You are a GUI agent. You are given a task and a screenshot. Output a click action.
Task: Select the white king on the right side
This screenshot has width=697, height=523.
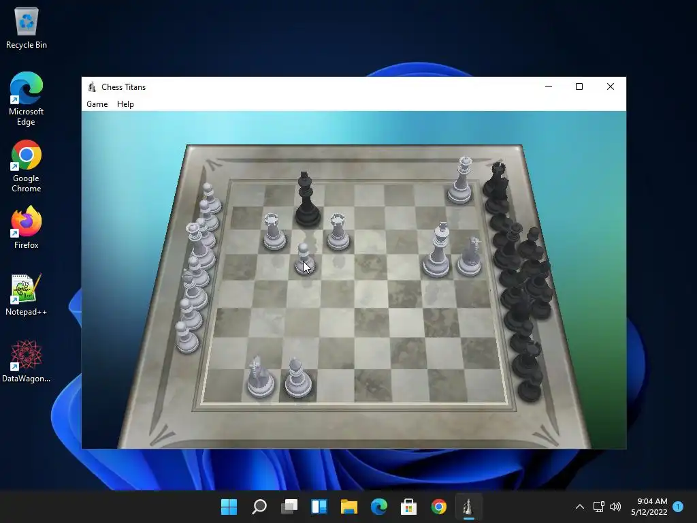437,250
